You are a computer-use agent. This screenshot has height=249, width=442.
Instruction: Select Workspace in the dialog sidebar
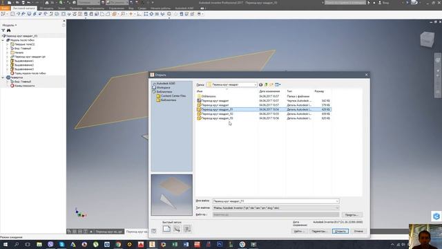163,88
